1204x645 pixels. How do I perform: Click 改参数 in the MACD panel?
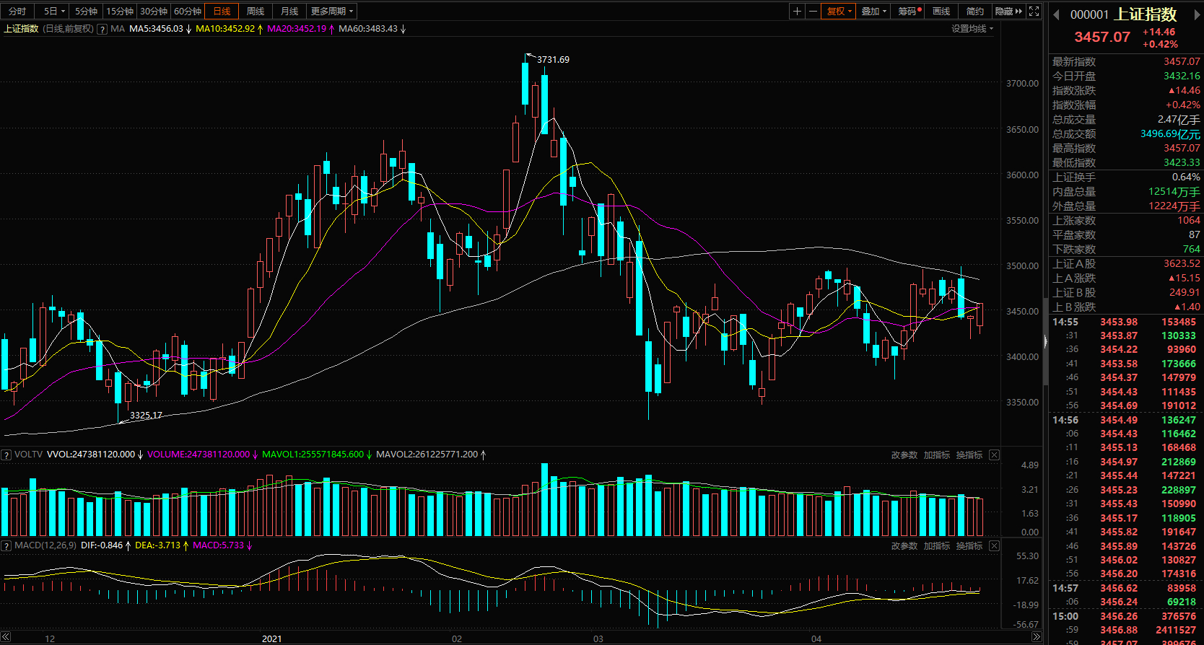904,545
